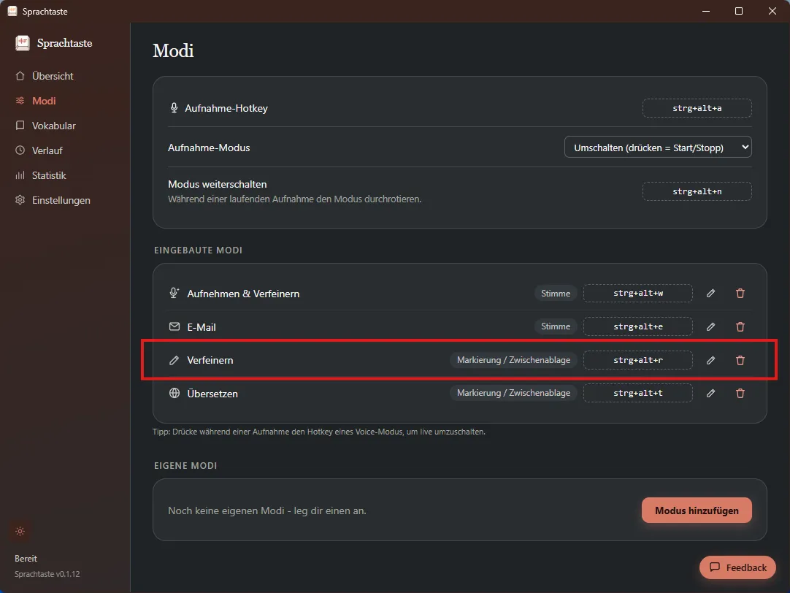
Task: Click the envelope icon of E-Mail mode
Action: pos(175,326)
